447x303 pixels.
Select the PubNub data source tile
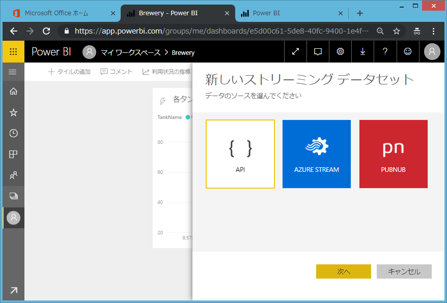[x=394, y=154]
